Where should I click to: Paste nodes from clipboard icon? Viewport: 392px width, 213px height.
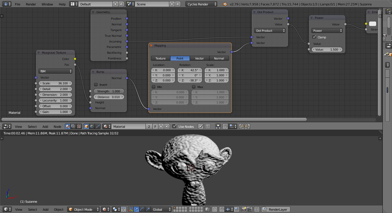tap(247, 126)
